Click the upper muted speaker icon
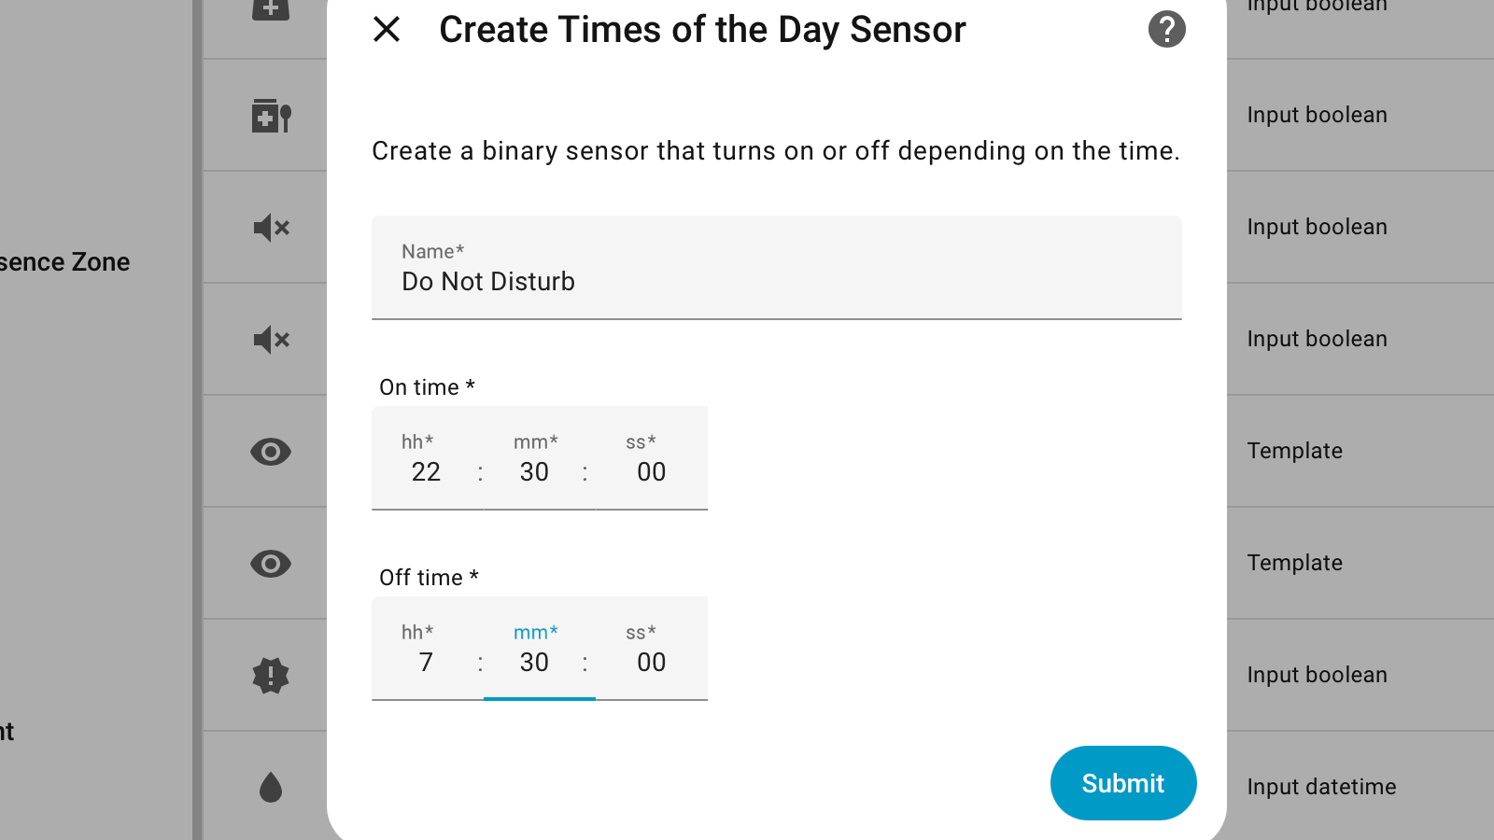 (x=271, y=228)
